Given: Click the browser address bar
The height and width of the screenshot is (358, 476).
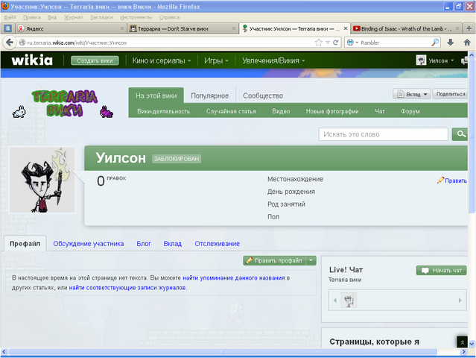Looking at the screenshot, I should pos(167,43).
